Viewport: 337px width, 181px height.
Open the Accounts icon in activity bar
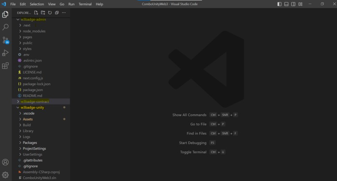(5, 162)
